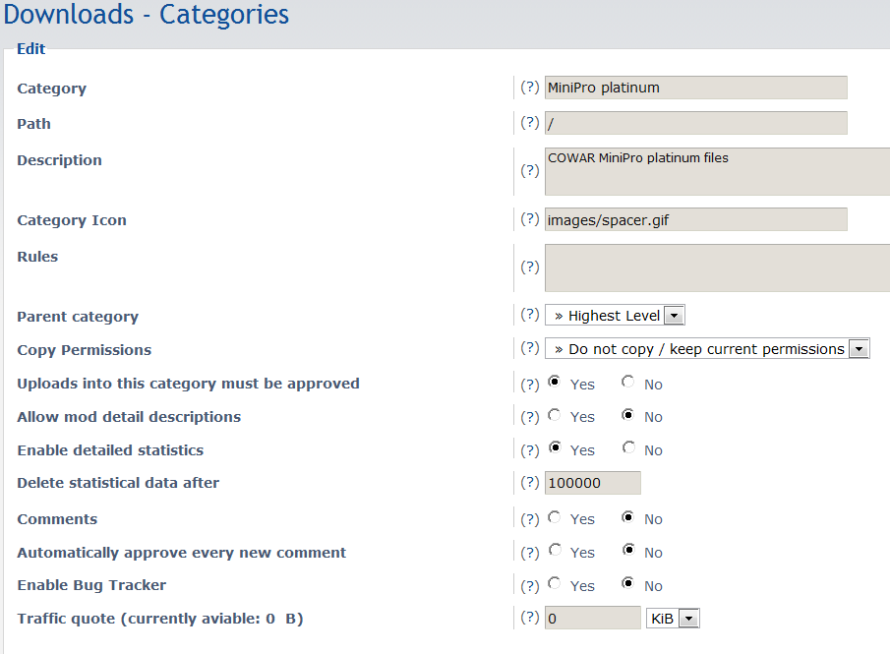This screenshot has height=654, width=890.
Task: Click the Category name input field
Action: 695,88
